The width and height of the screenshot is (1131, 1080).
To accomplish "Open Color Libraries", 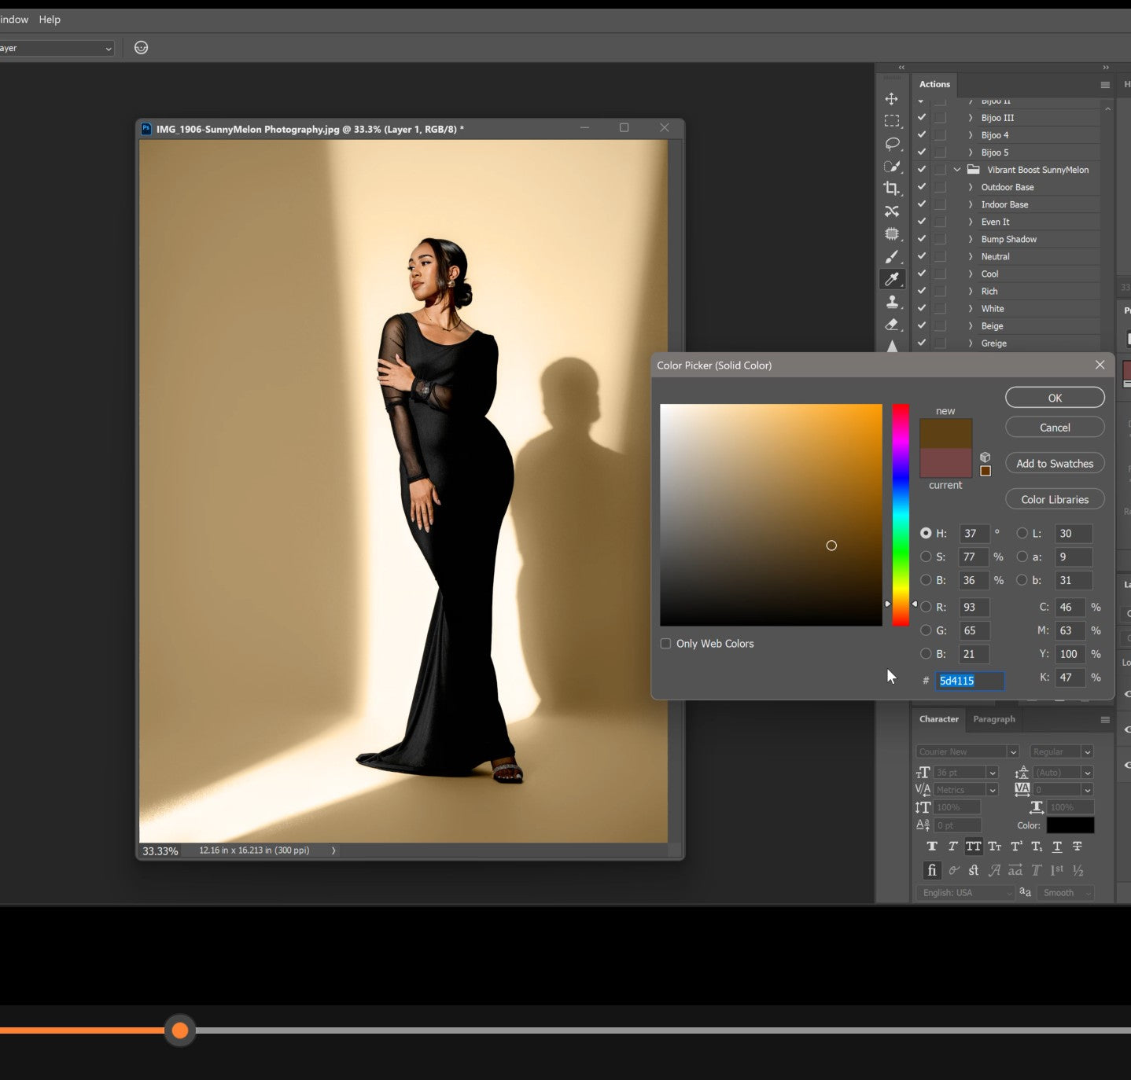I will coord(1055,499).
